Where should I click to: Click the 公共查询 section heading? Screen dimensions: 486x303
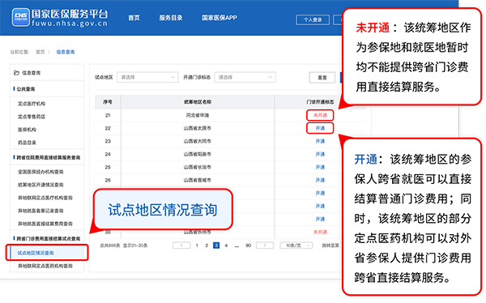pyautogui.click(x=26, y=89)
